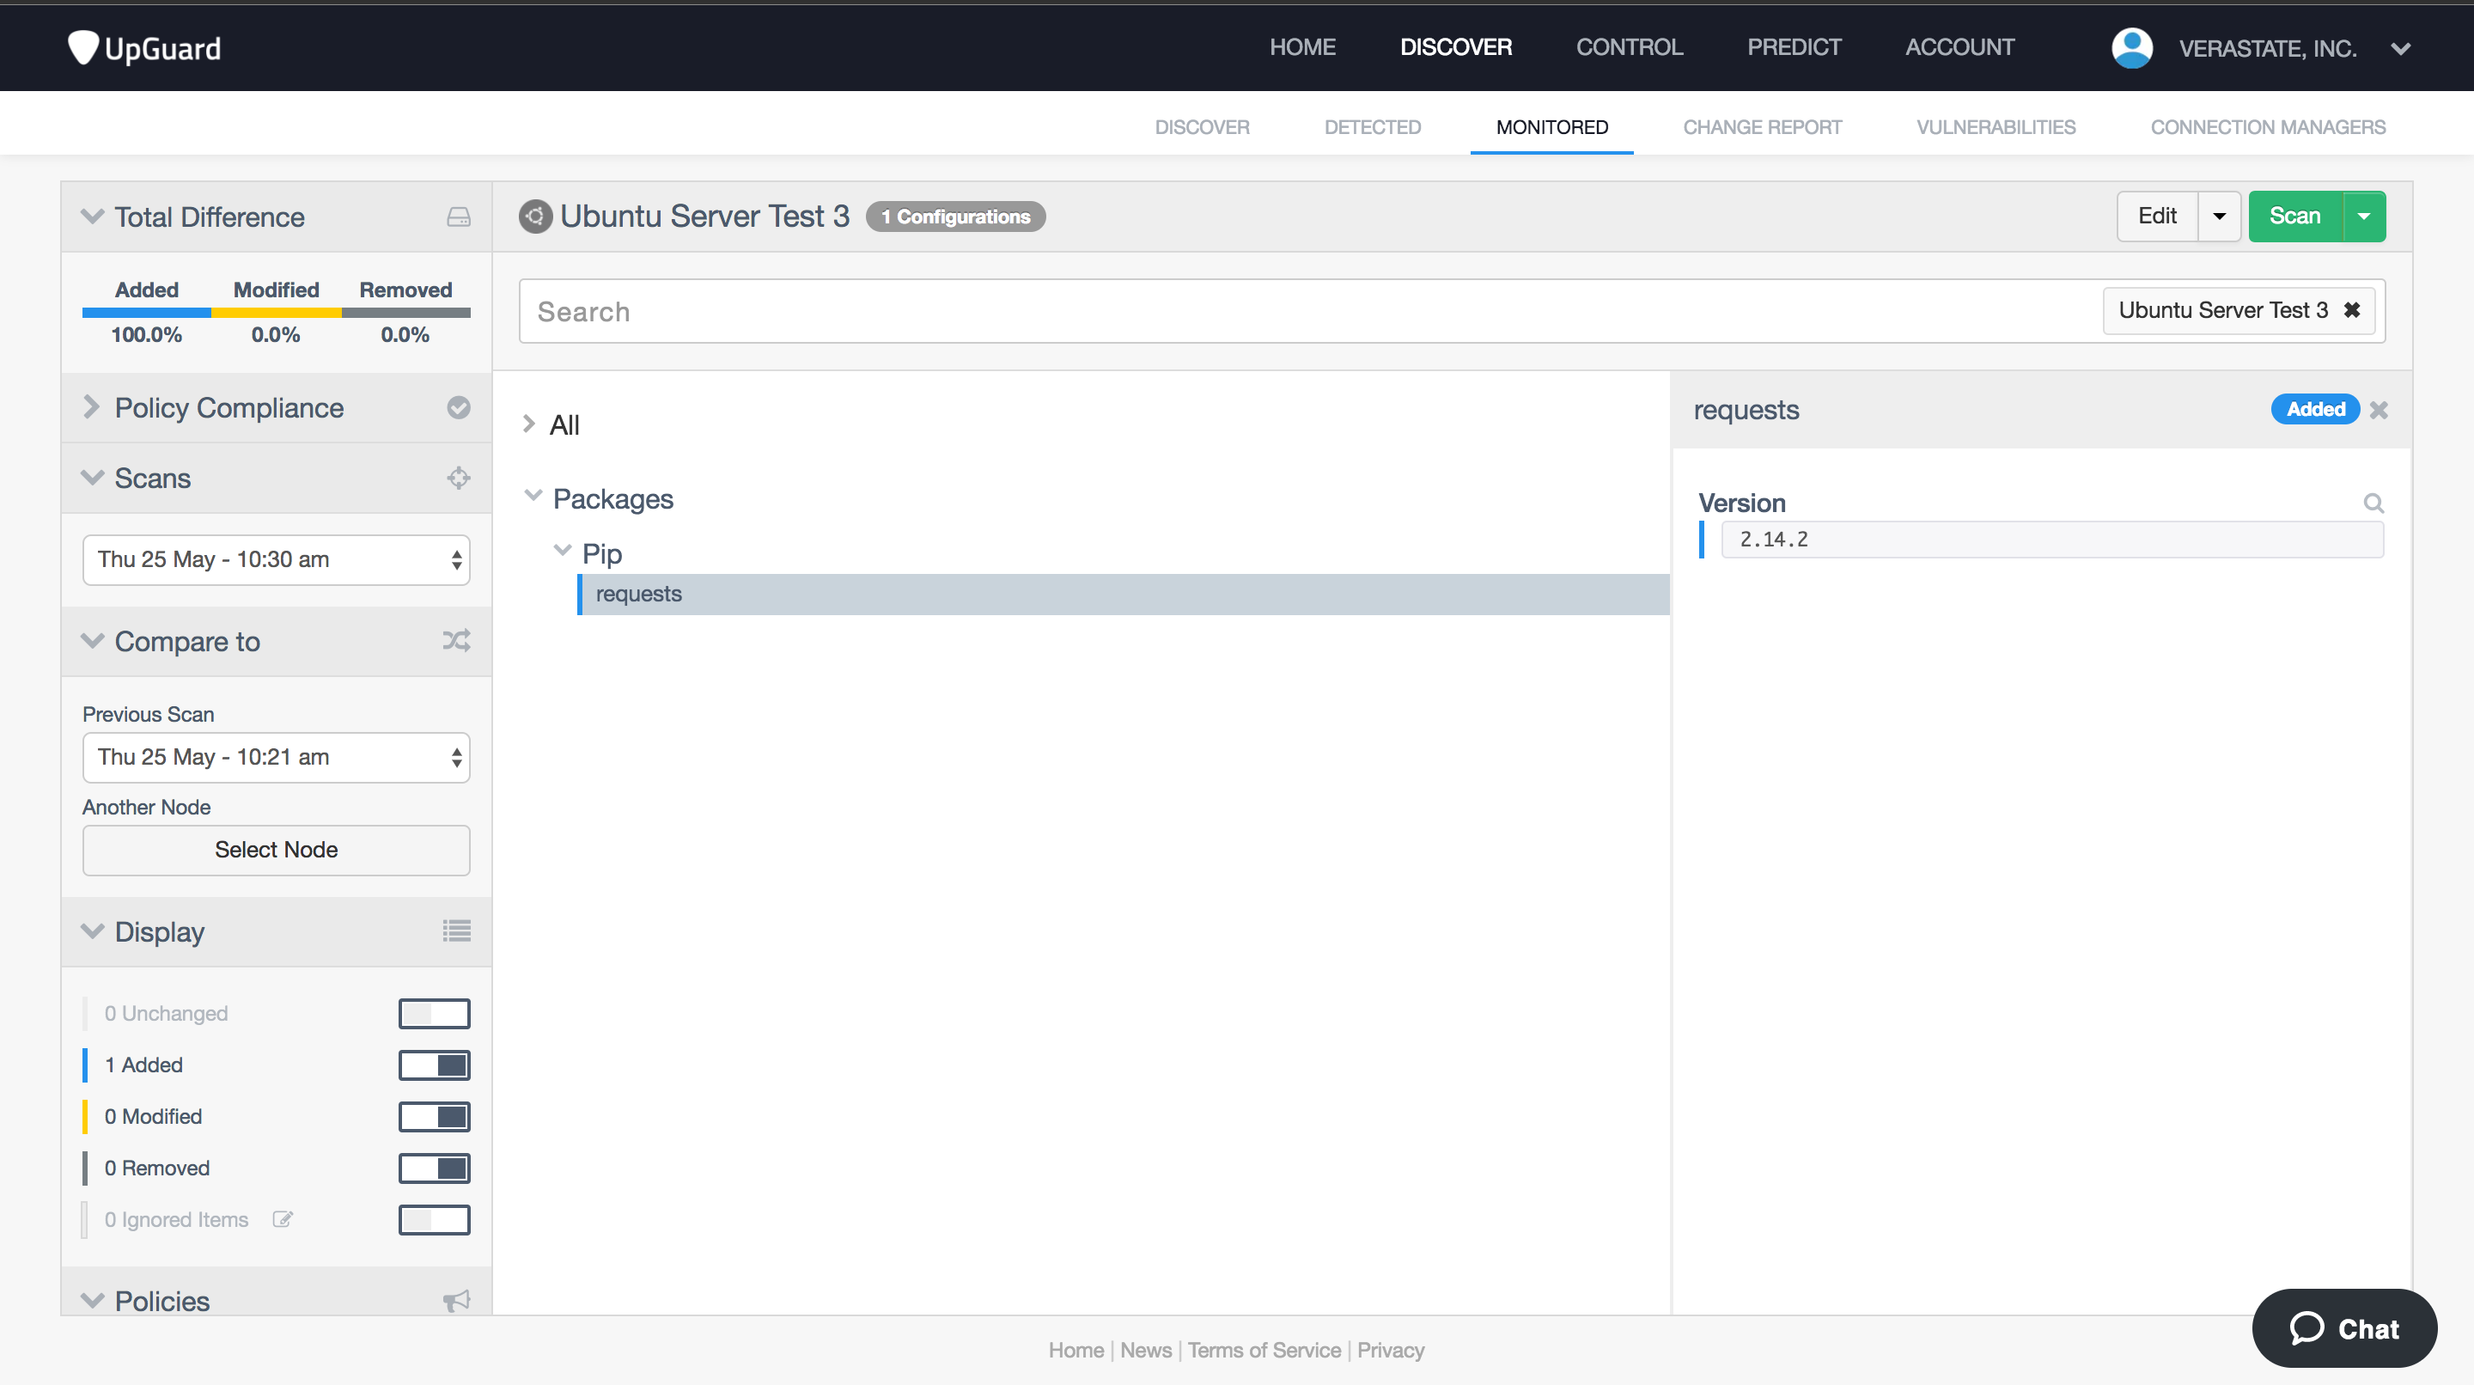
Task: Collapse the Pip tree node
Action: [x=563, y=552]
